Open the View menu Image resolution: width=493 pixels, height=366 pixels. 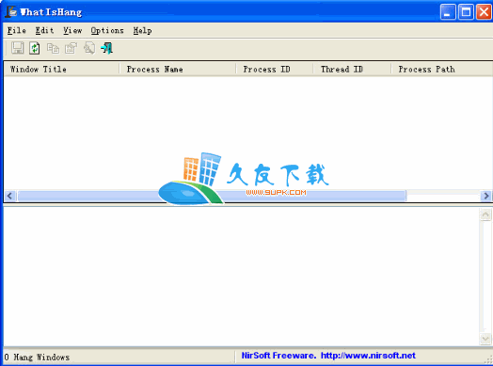[x=72, y=30]
